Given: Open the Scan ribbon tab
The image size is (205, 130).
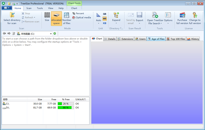Looking at the screenshot, I should 29,8.
